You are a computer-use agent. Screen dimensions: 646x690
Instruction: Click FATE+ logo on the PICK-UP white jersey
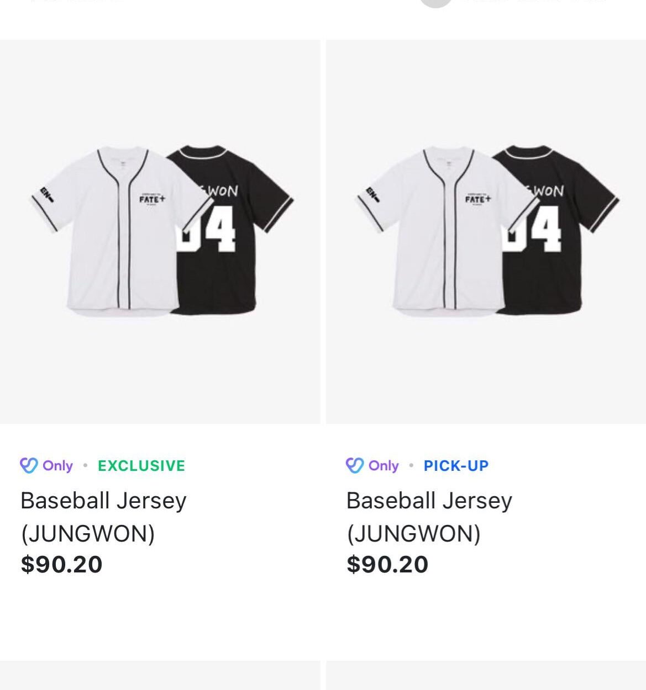point(478,199)
